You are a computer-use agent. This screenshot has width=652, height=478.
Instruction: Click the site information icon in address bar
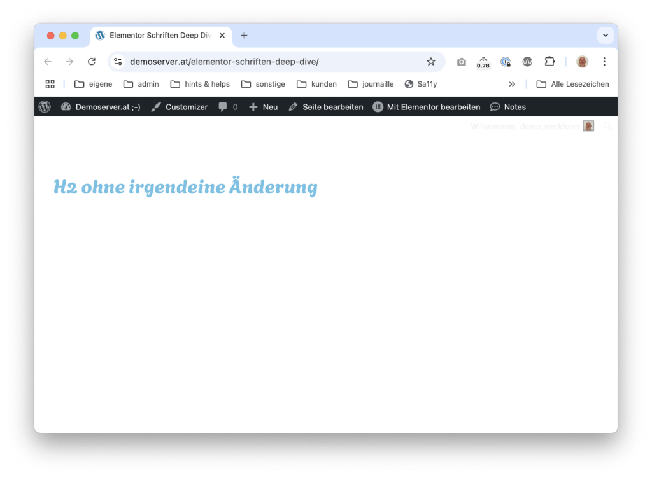(x=118, y=62)
